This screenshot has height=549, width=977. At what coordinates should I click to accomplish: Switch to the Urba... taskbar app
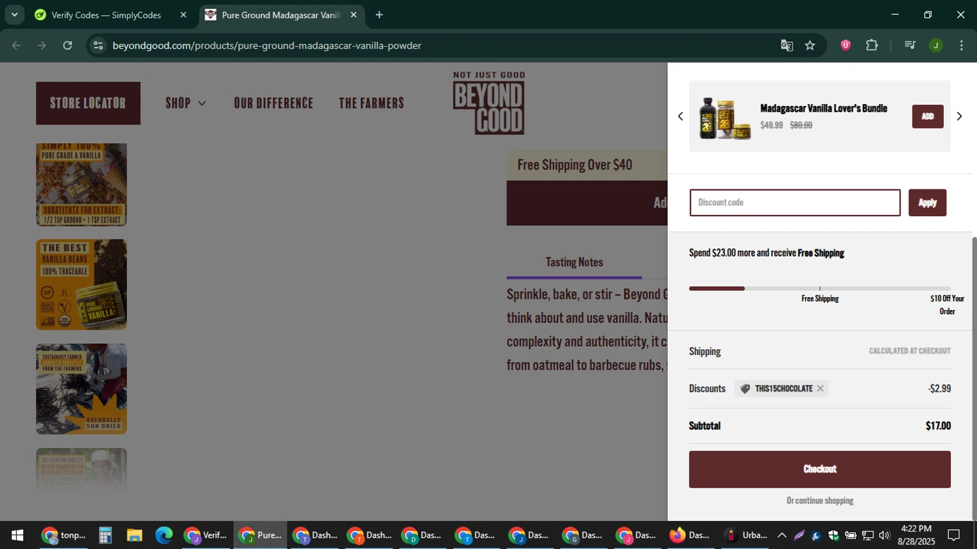(746, 535)
